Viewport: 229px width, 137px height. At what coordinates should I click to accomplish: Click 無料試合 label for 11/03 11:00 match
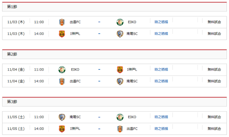pyautogui.click(x=214, y=22)
